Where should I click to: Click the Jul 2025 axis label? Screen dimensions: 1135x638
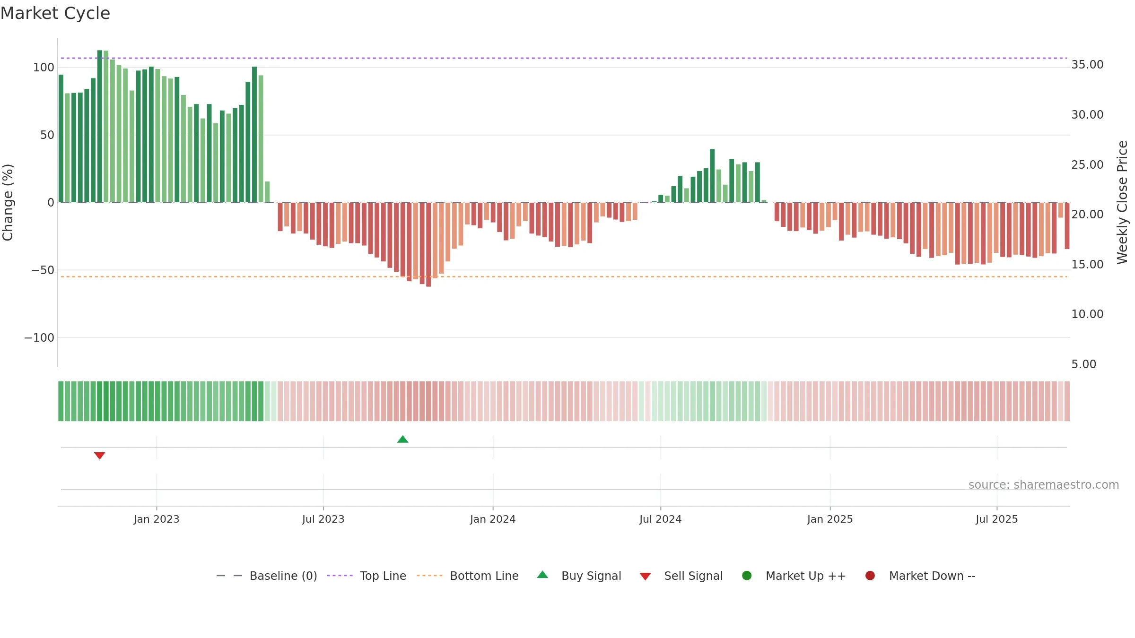(x=997, y=519)
